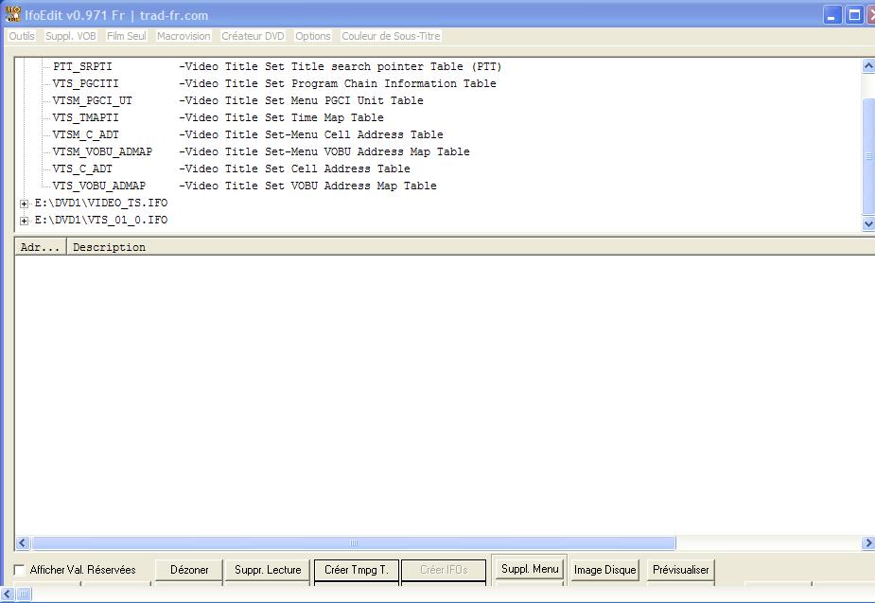Image resolution: width=875 pixels, height=603 pixels.
Task: Click the detail panel horizontal scrollbar thumb
Action: [353, 543]
